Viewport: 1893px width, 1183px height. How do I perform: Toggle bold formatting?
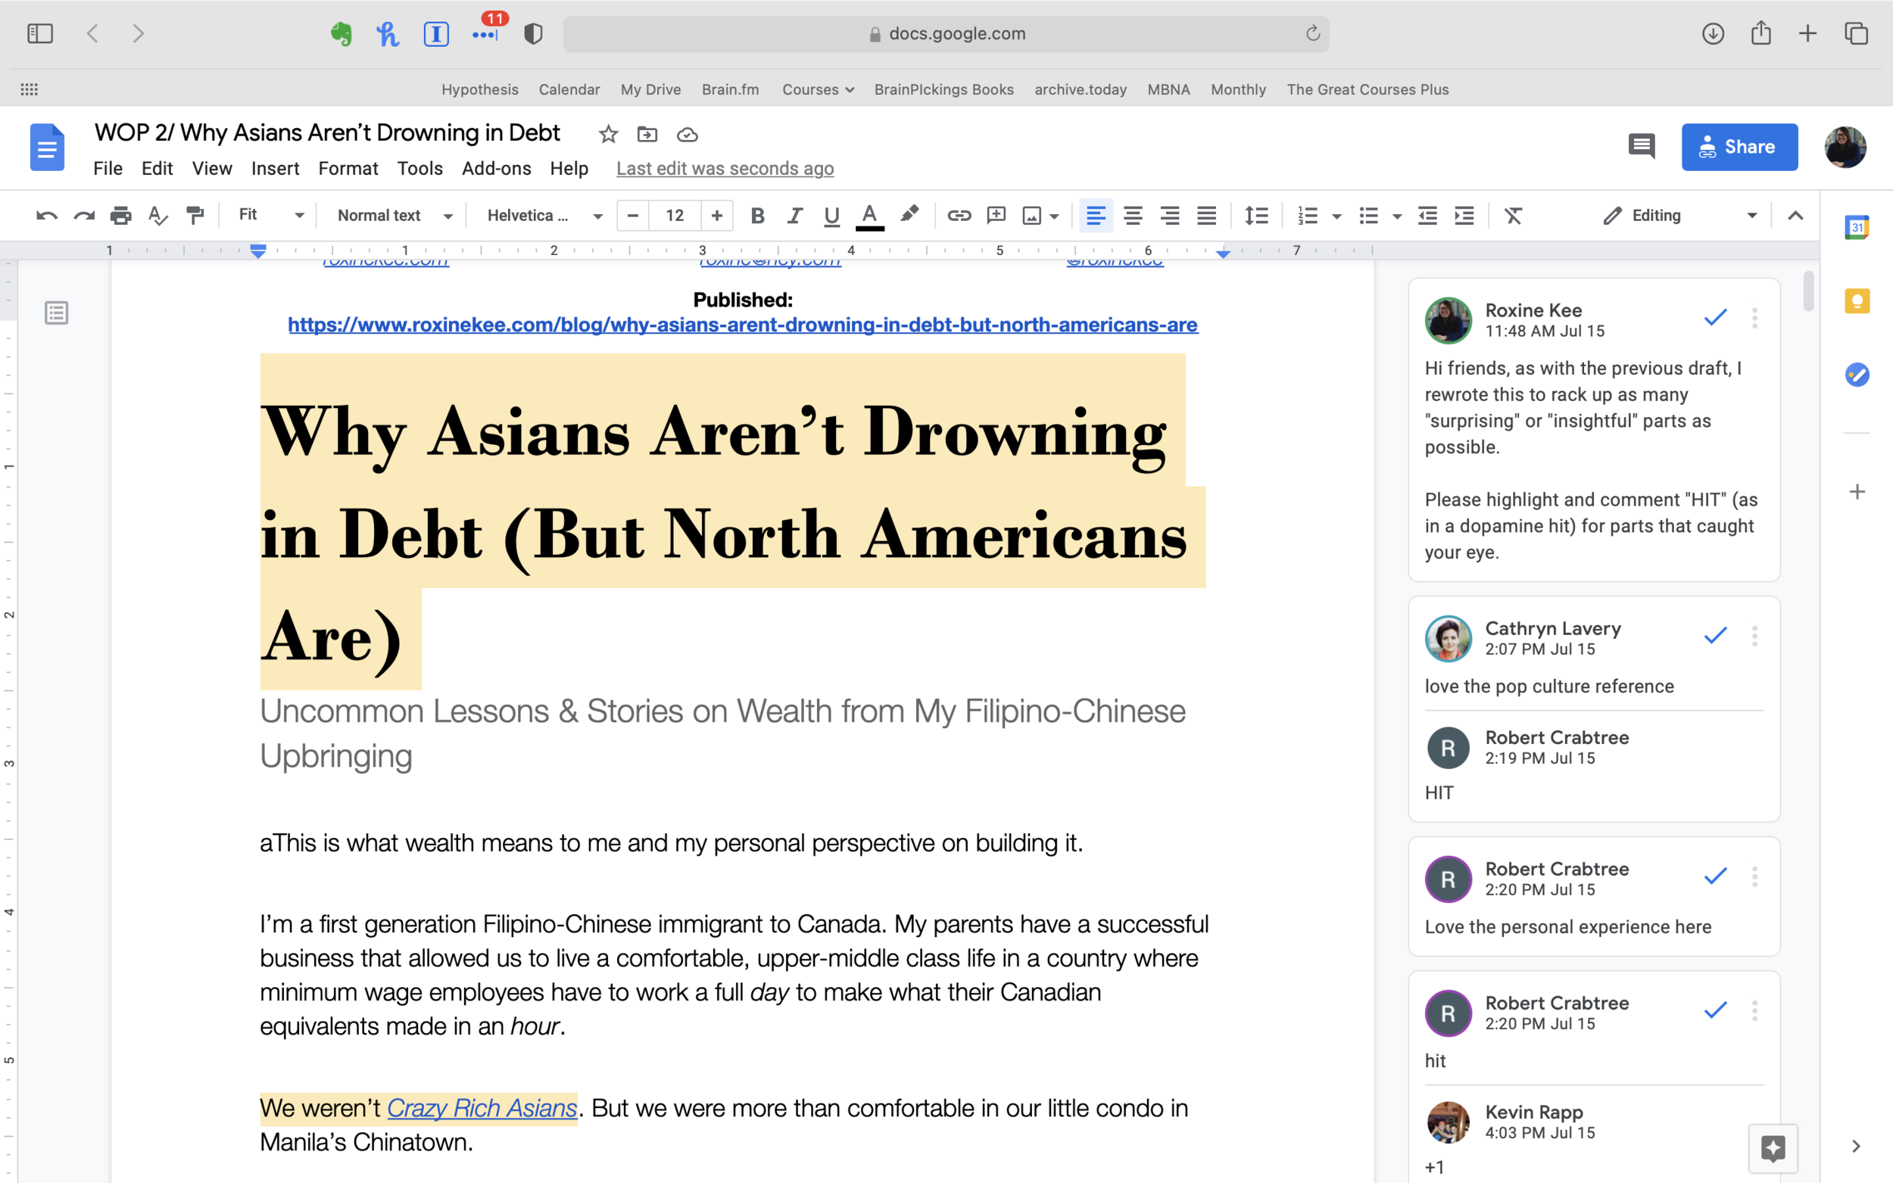coord(756,215)
